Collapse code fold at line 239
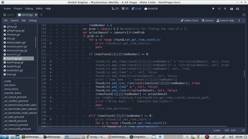Viewport: 248px width, 139px height. click(48, 116)
